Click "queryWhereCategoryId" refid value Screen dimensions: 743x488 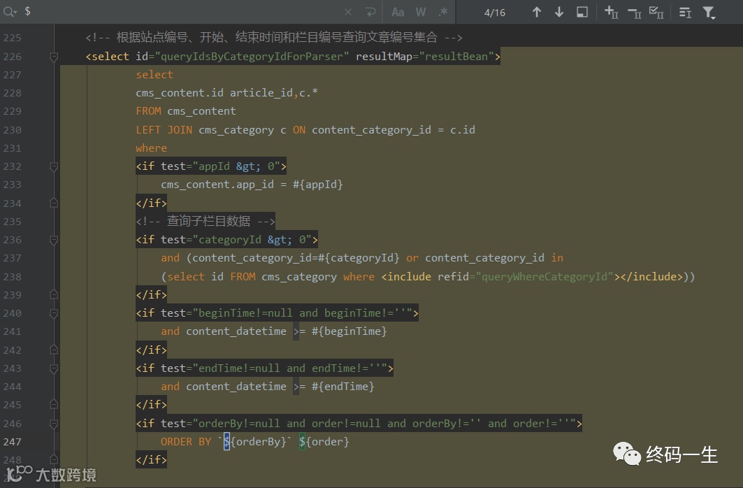pyautogui.click(x=544, y=276)
